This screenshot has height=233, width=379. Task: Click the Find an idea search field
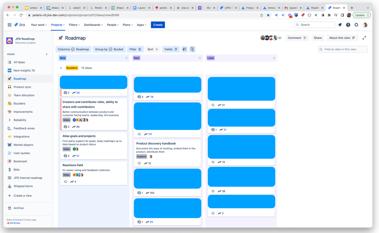[343, 49]
